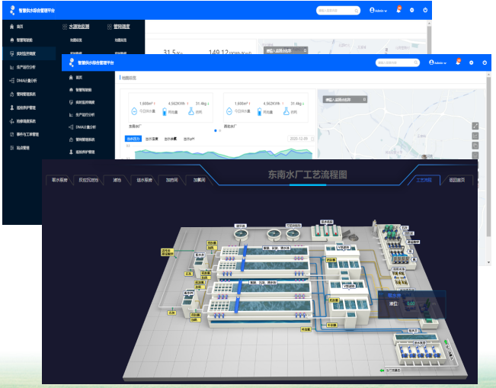This screenshot has height=388, width=496.
Task: Open 生产运行分析 in the middle window sidebar
Action: (x=82, y=114)
